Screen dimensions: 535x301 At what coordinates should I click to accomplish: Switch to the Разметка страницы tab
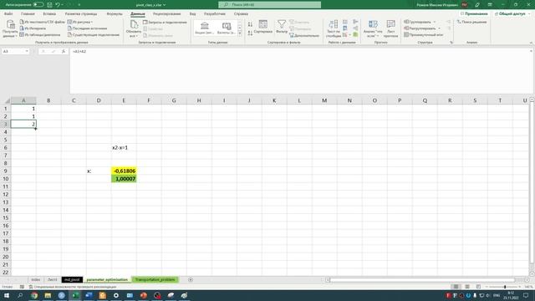coord(81,14)
